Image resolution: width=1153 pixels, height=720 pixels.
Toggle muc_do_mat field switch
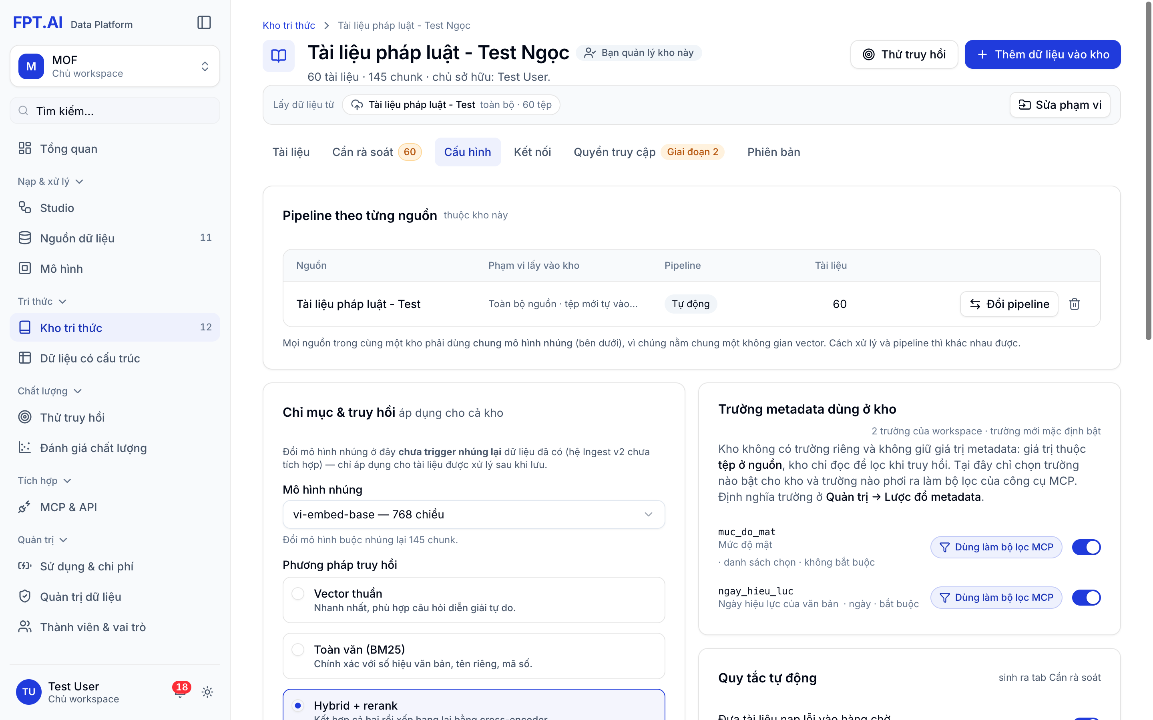click(x=1086, y=547)
